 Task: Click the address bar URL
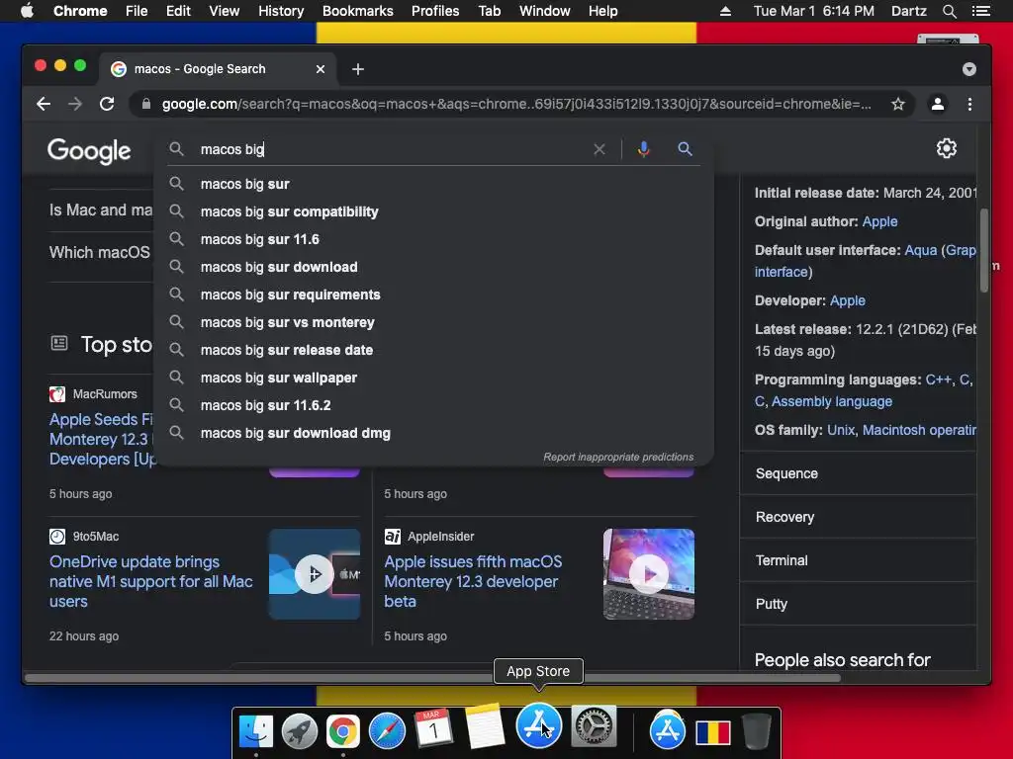[x=516, y=104]
